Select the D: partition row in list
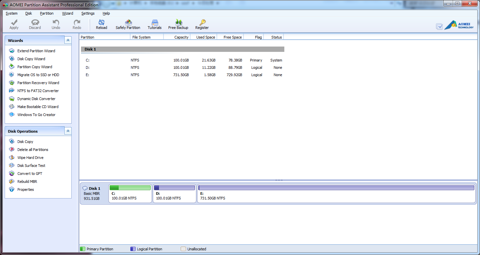The height and width of the screenshot is (255, 480). pyautogui.click(x=183, y=67)
